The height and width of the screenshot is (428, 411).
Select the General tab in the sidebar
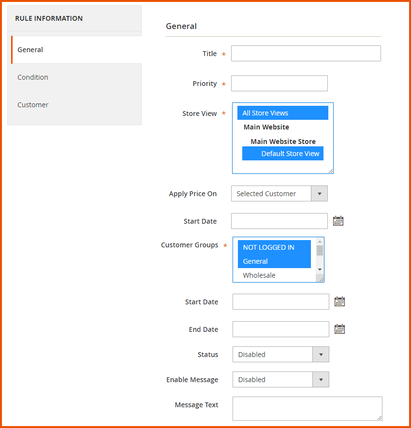point(30,50)
